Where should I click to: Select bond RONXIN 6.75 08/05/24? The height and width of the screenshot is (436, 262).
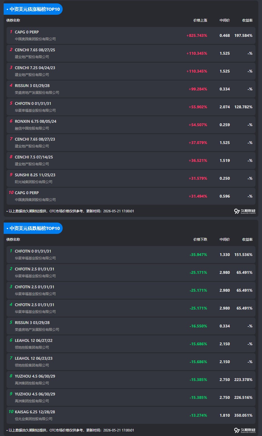(35, 121)
